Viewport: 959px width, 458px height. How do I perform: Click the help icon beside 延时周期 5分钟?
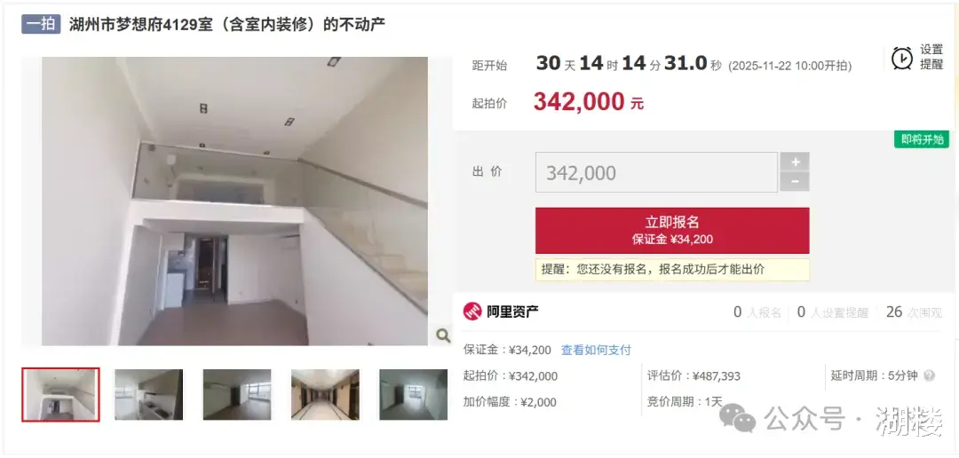[x=929, y=375]
